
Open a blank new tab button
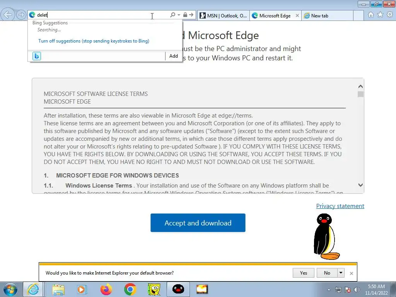click(x=358, y=15)
